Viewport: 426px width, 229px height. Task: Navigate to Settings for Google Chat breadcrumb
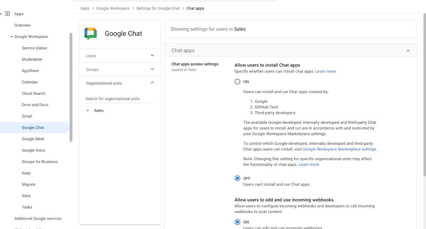[158, 8]
